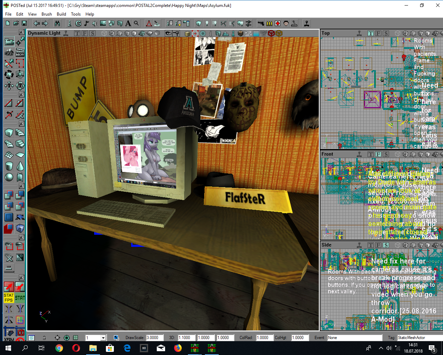Toggle T view mode in Dynamic Light viewport
Screen dimensions: 443x355
click(77, 33)
